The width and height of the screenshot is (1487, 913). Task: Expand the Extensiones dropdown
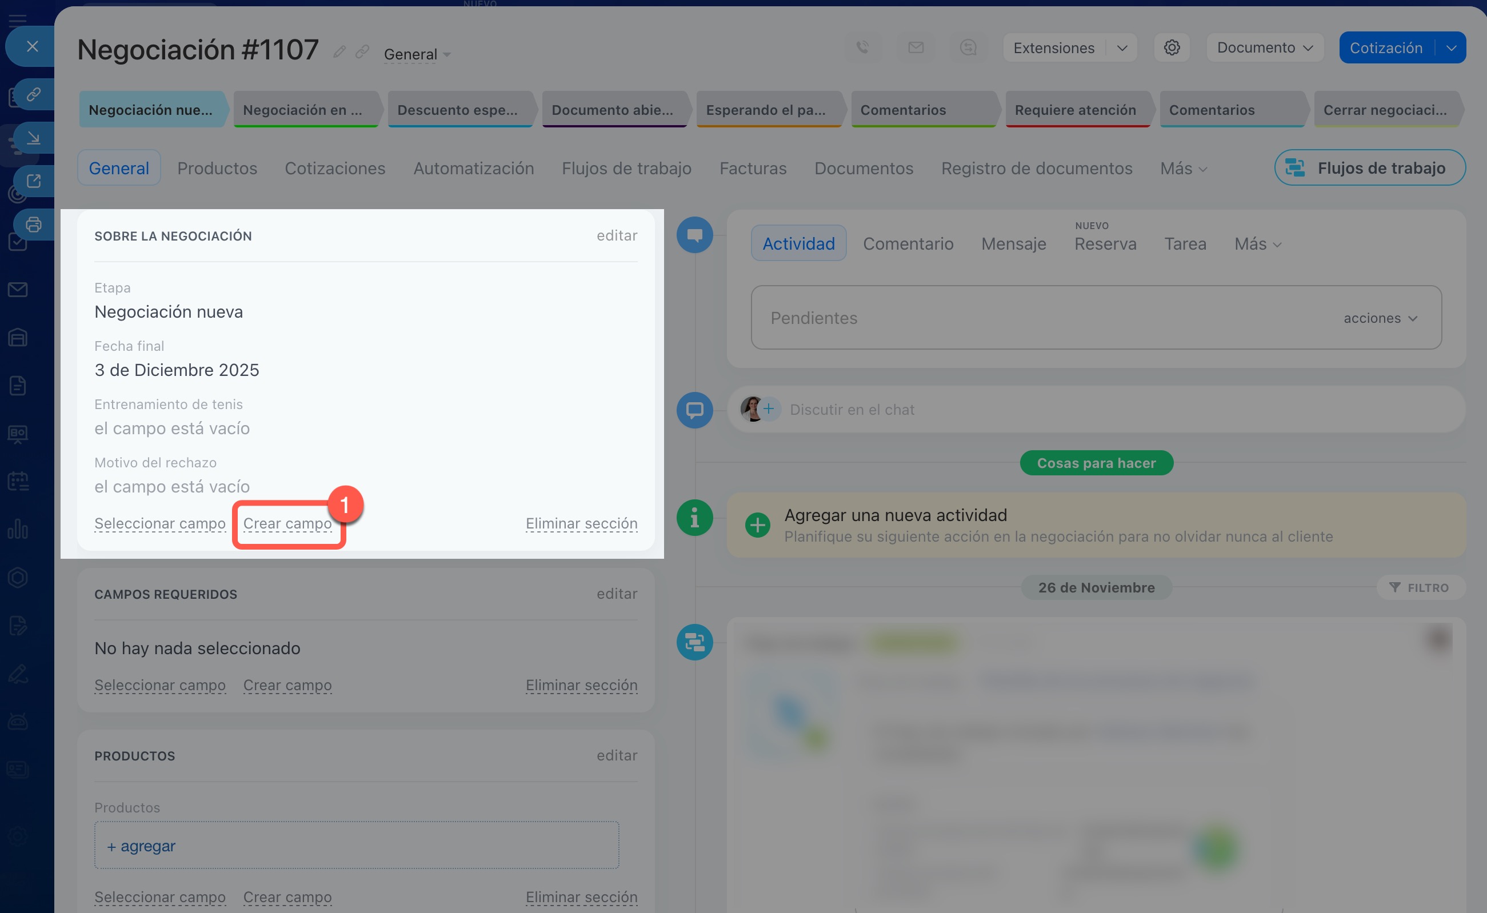pyautogui.click(x=1122, y=47)
